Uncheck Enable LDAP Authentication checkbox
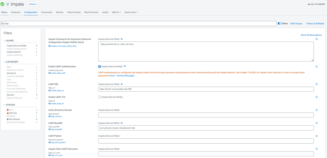This screenshot has width=327, height=158. [100, 66]
